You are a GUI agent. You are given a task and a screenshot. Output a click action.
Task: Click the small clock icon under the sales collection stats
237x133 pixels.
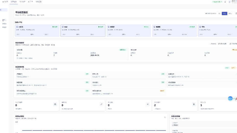[x=17, y=58]
